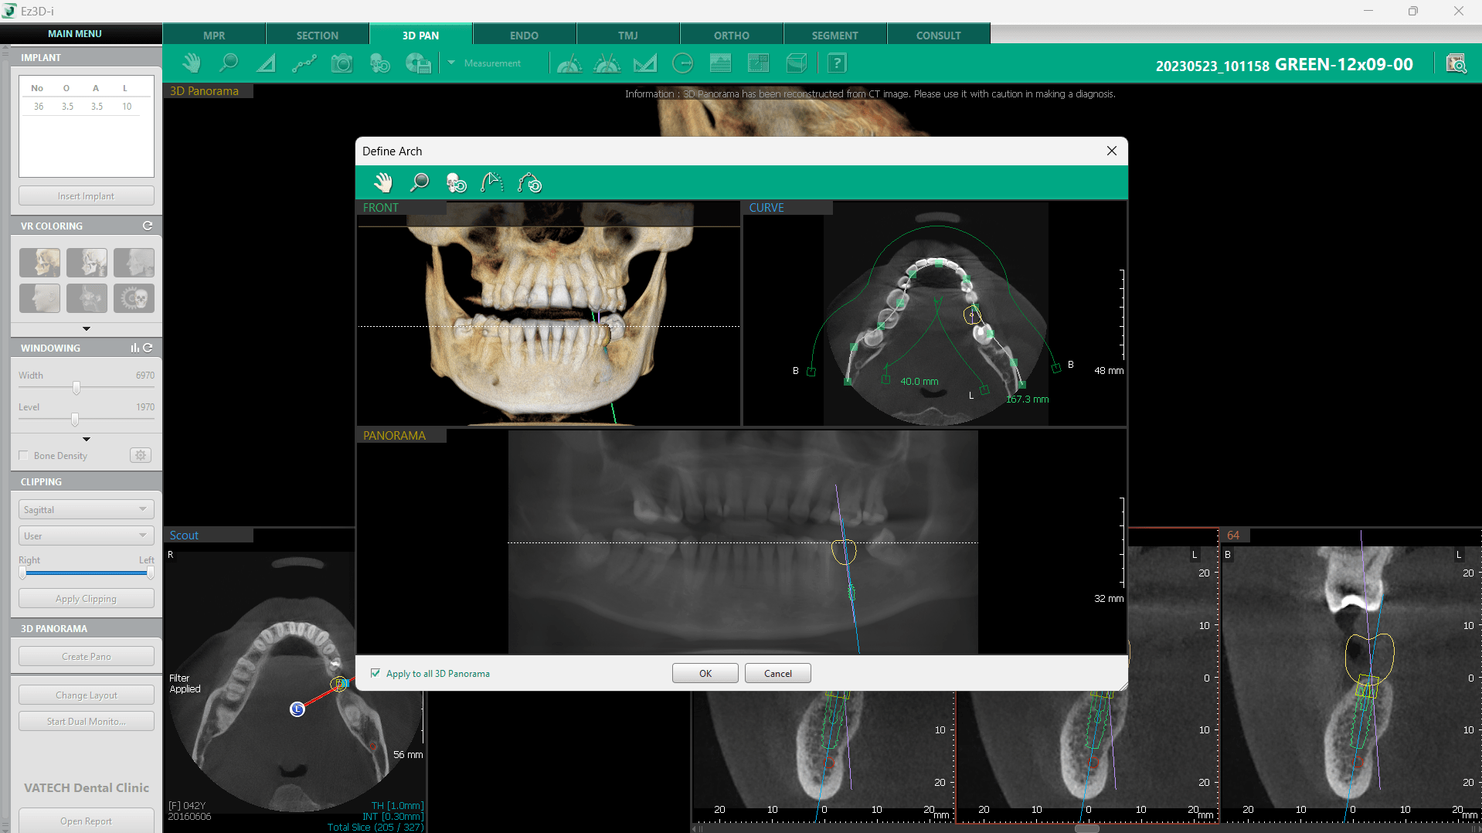Open the Sagittal clipping dropdown
1482x833 pixels.
point(86,509)
